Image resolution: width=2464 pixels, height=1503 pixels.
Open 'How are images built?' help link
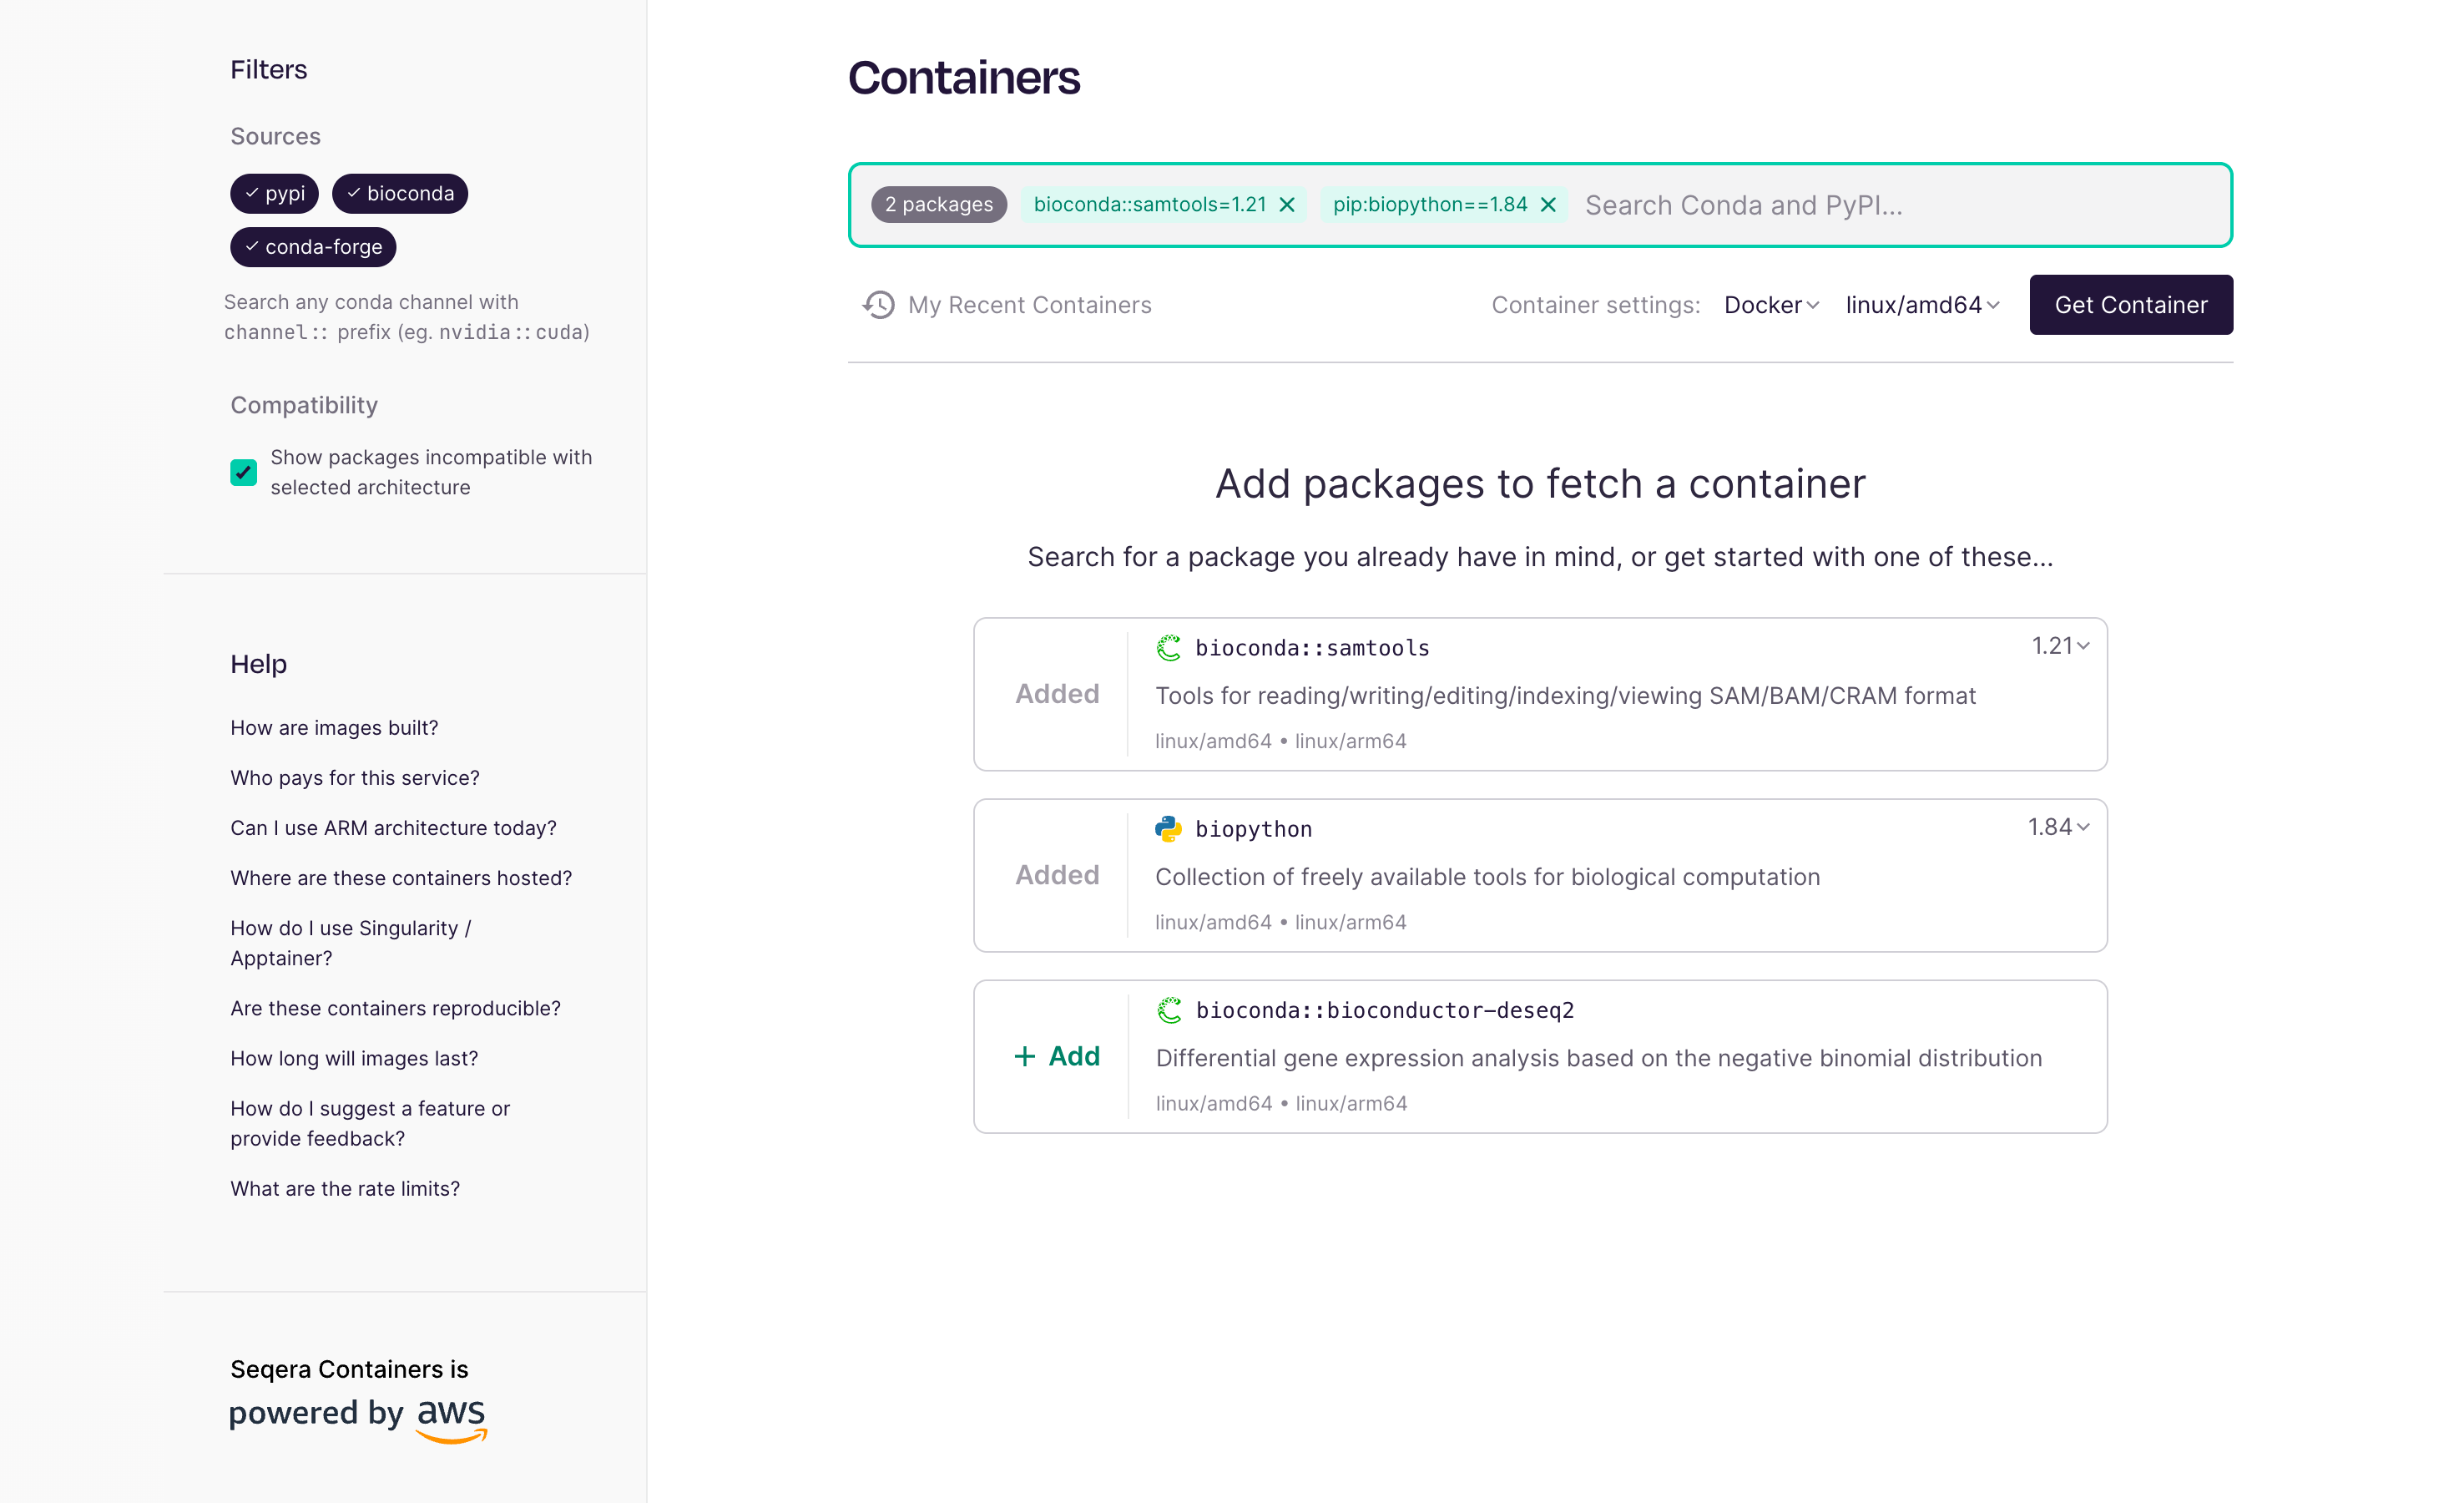coord(334,728)
